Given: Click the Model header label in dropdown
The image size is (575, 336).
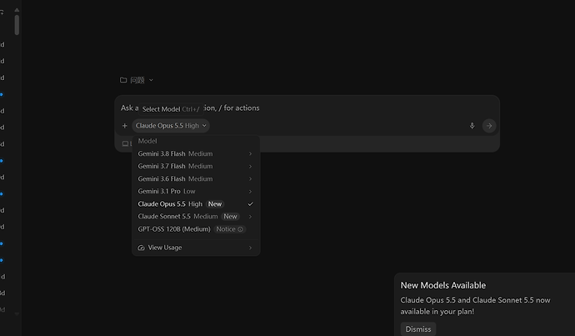Looking at the screenshot, I should [x=147, y=141].
